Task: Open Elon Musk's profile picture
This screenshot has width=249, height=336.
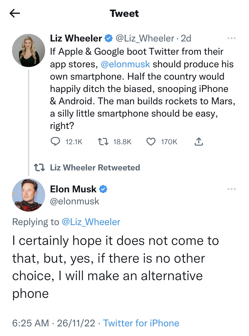Action: pyautogui.click(x=28, y=195)
